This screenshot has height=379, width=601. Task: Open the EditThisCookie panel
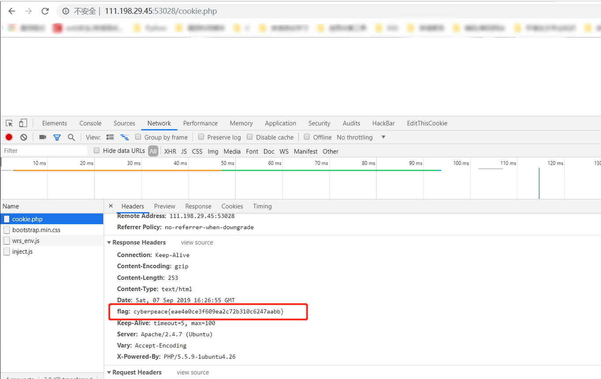(x=427, y=123)
